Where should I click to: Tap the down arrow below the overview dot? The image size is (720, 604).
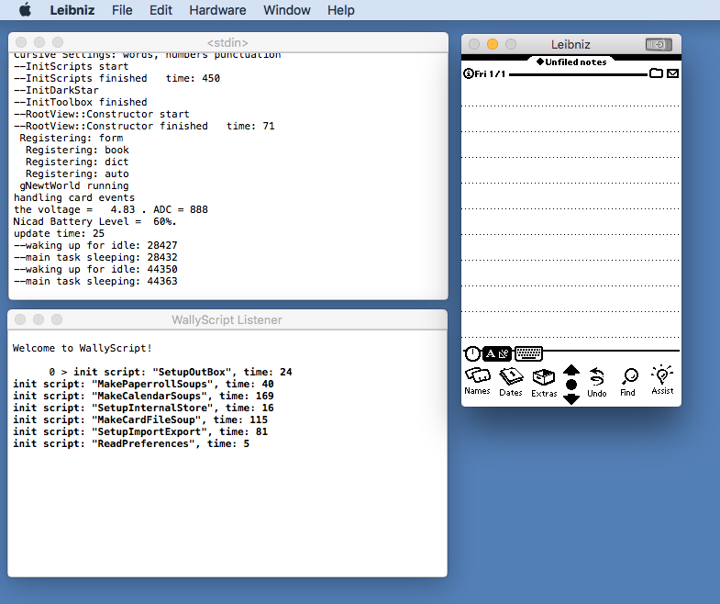point(571,399)
